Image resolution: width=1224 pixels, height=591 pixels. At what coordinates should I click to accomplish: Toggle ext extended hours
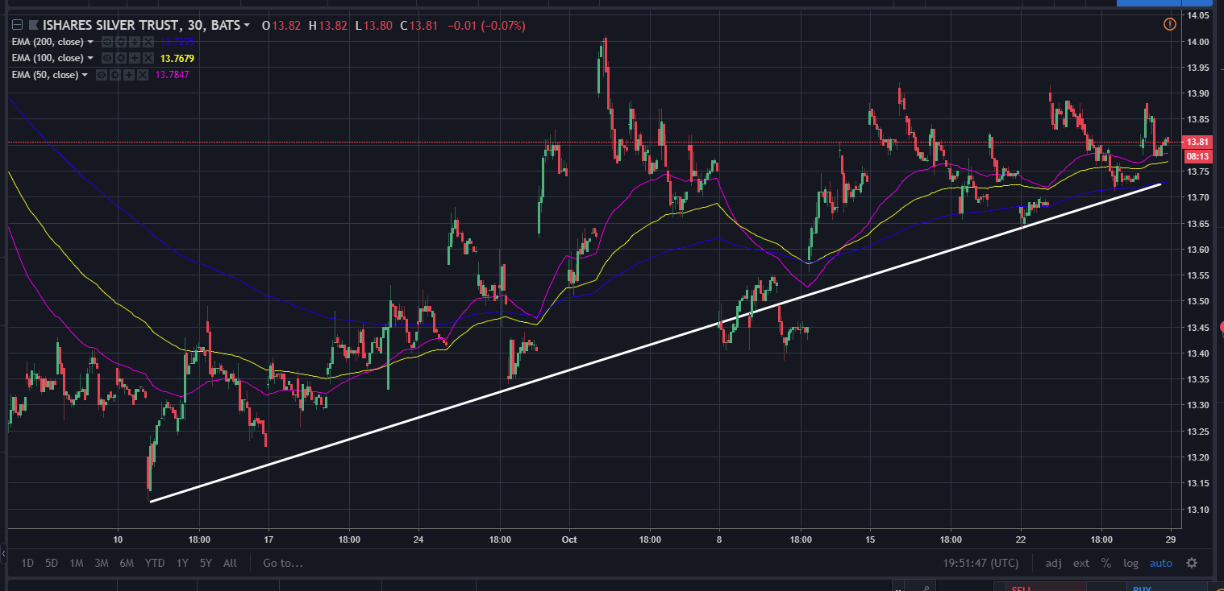coord(1080,563)
